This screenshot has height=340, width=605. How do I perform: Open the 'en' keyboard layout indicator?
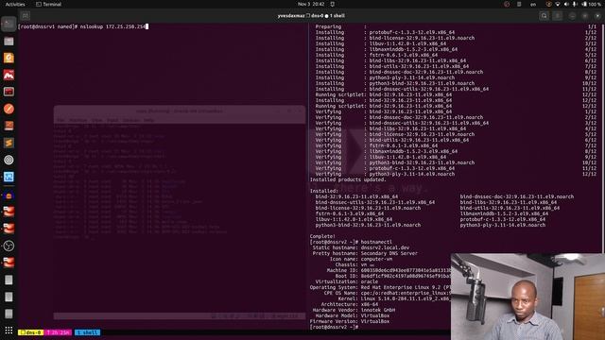click(x=533, y=4)
